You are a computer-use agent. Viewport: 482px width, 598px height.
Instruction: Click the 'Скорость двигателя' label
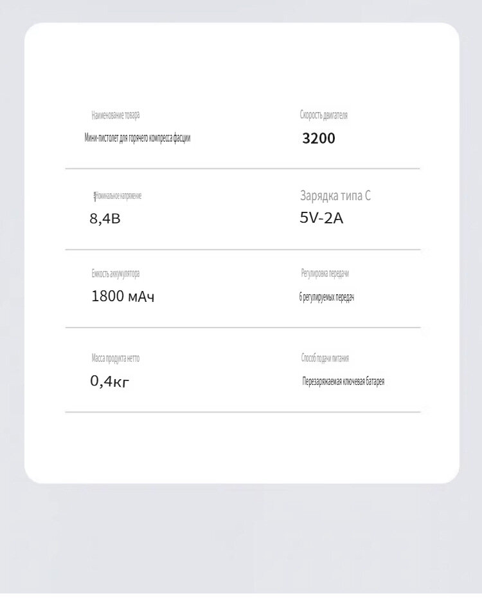point(324,115)
